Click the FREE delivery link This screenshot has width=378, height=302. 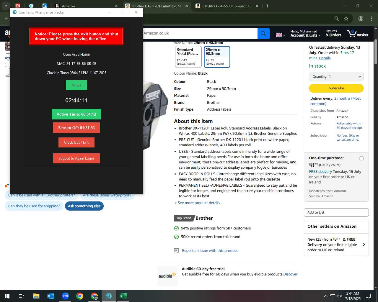(x=320, y=172)
